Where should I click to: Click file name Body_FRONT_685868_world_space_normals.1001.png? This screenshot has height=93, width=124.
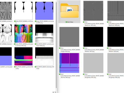(x=24, y=45)
